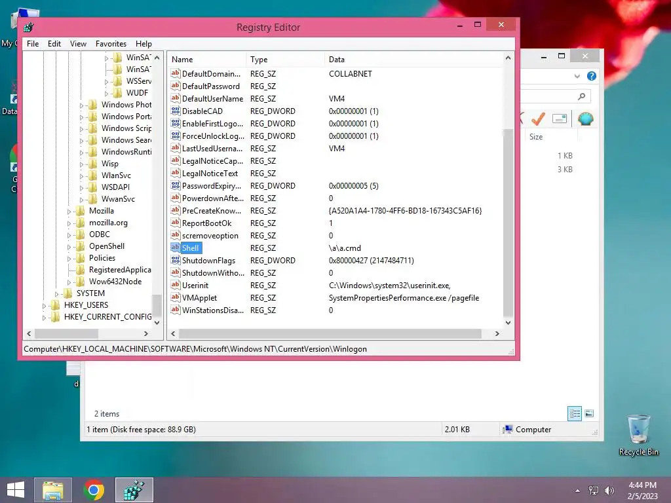Click the DefaultPassword string icon

(x=175, y=86)
